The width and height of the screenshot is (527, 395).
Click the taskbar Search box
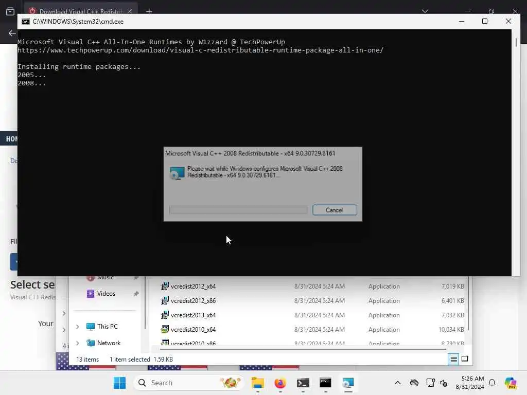pos(188,383)
